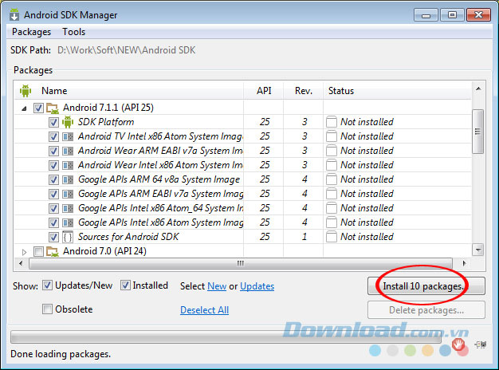
Task: Click the Android 7.0 folder icon
Action: (53, 251)
